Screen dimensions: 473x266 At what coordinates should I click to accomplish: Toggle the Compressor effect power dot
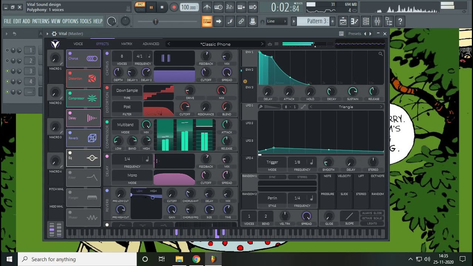point(70,93)
